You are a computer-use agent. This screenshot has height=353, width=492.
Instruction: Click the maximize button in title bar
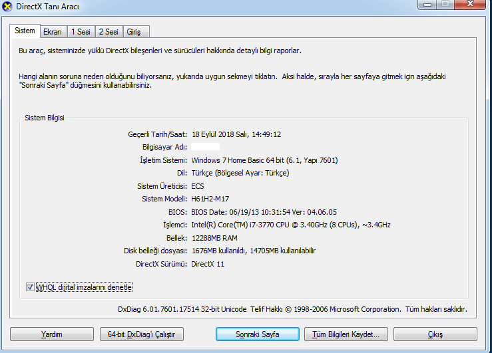click(x=445, y=4)
